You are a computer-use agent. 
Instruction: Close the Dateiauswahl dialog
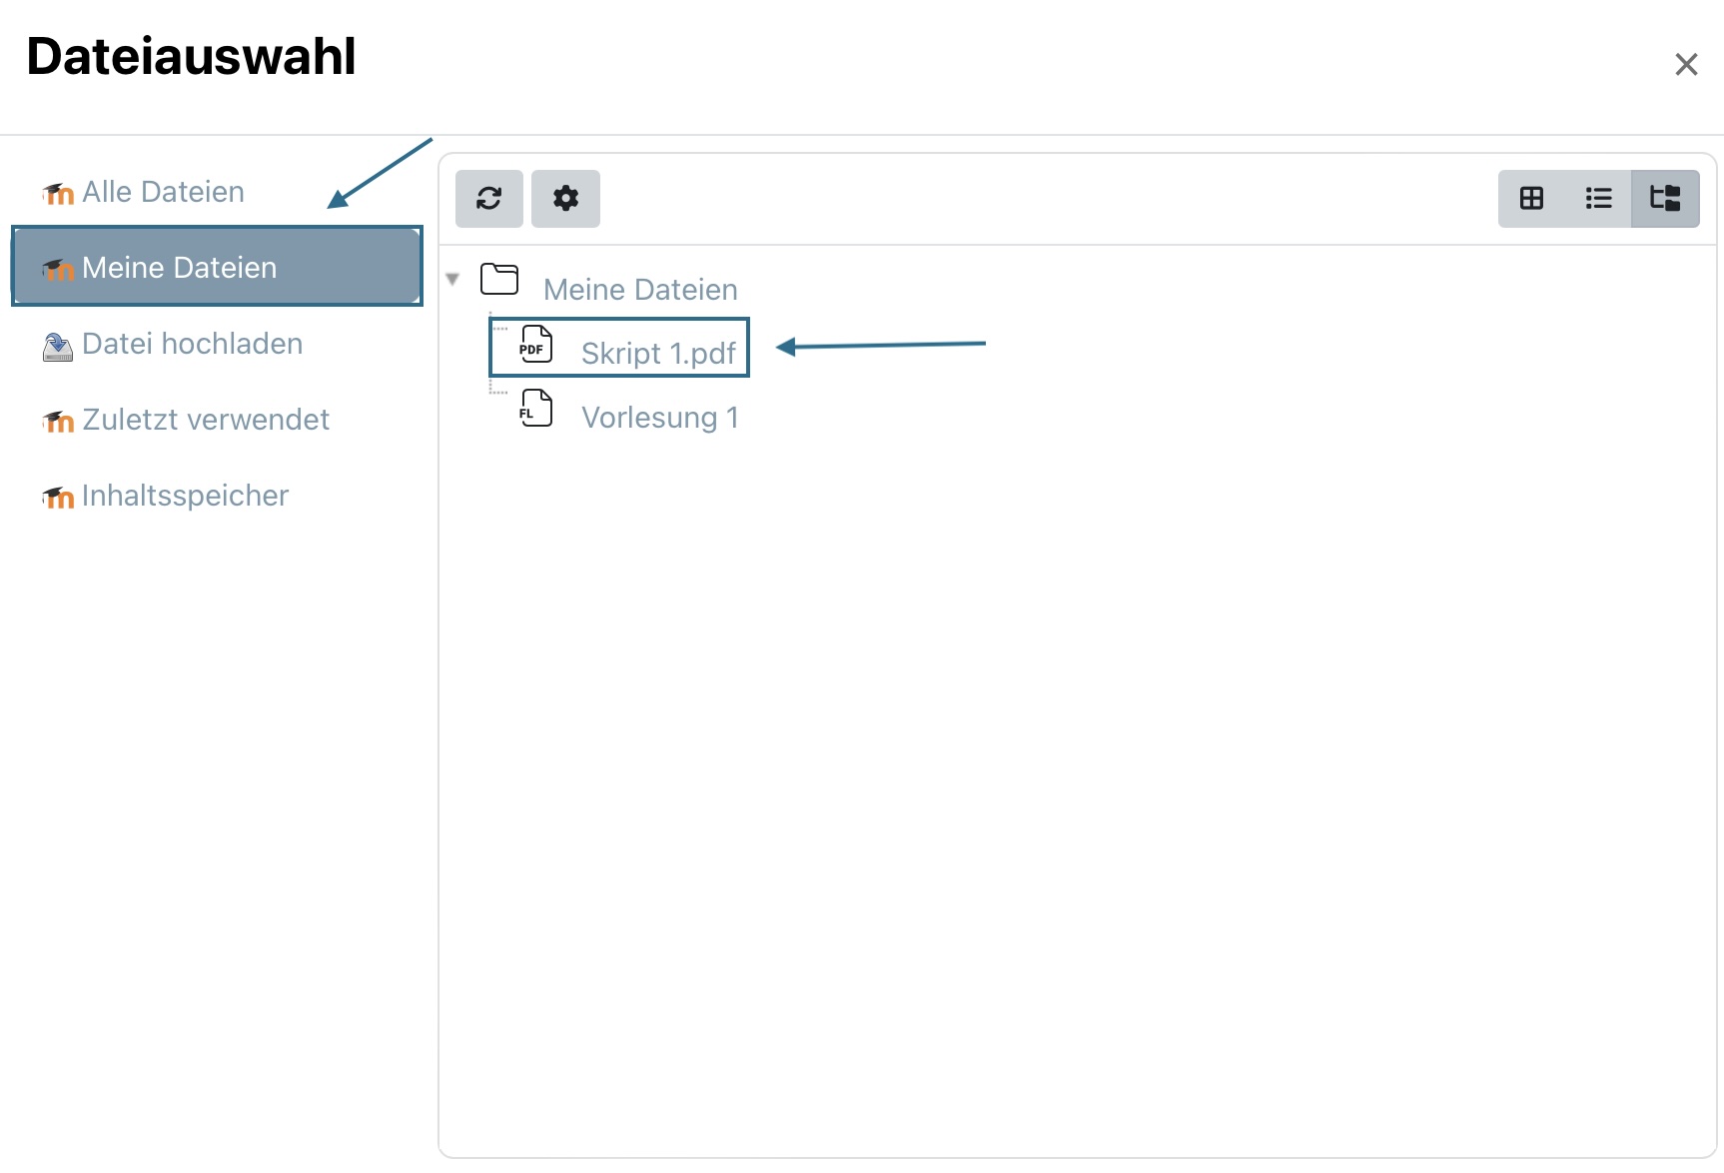pyautogui.click(x=1686, y=64)
